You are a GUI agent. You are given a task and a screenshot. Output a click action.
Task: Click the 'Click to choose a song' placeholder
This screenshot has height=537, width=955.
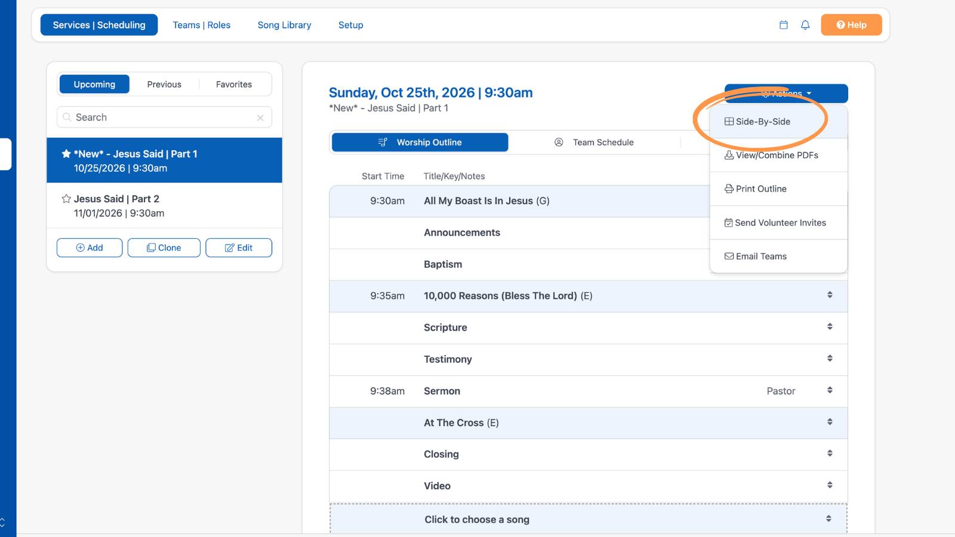[477, 519]
